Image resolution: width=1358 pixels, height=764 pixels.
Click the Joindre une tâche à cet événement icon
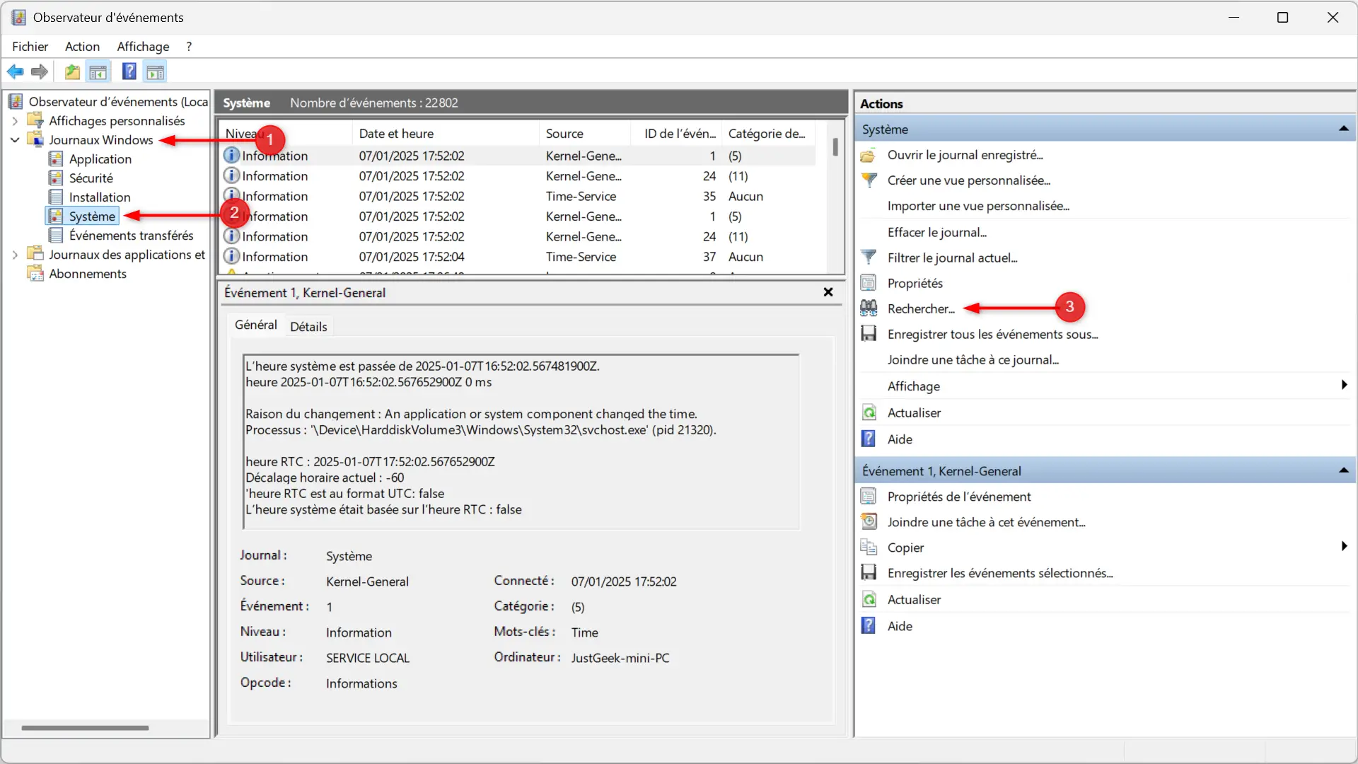pos(869,522)
